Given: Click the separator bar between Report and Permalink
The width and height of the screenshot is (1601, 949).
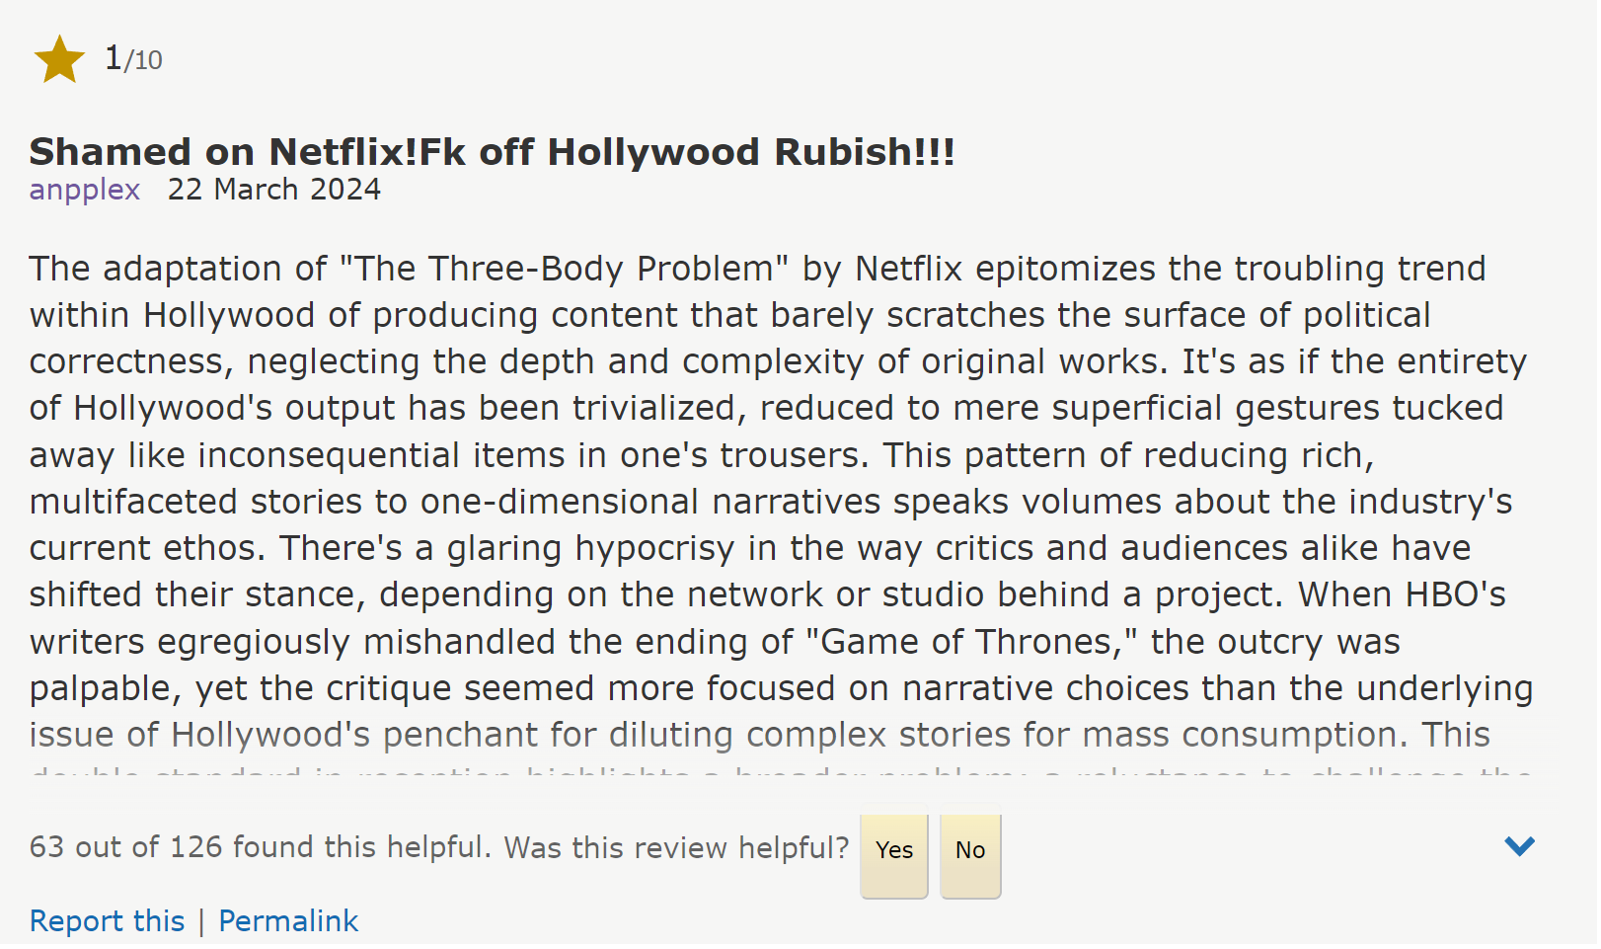Looking at the screenshot, I should click(201, 921).
